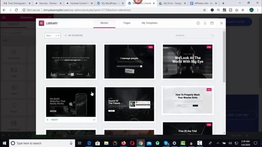Open the Windows Start menu
Viewport: 262px width, 147px height.
pyautogui.click(x=5, y=143)
